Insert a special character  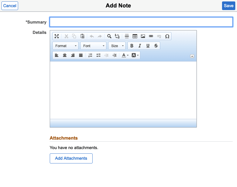(167, 36)
